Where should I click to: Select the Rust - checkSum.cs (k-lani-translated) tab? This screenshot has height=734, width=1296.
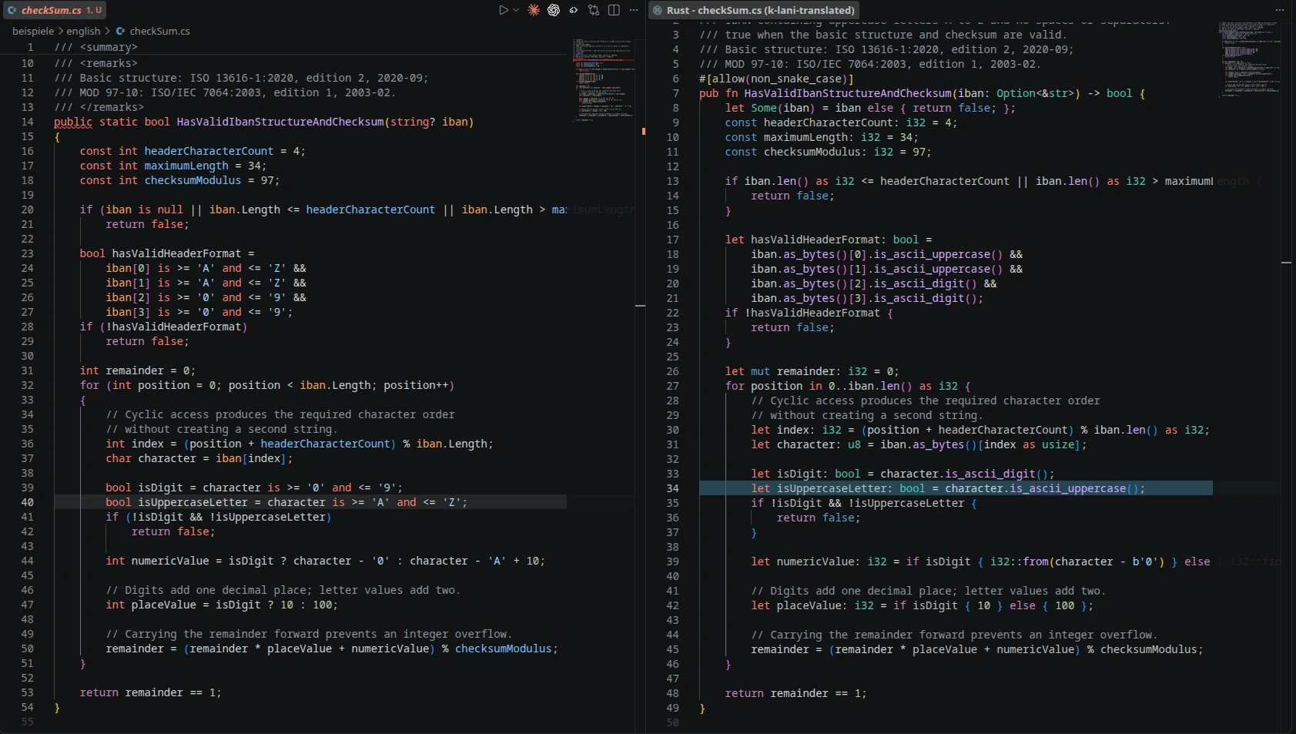point(754,10)
